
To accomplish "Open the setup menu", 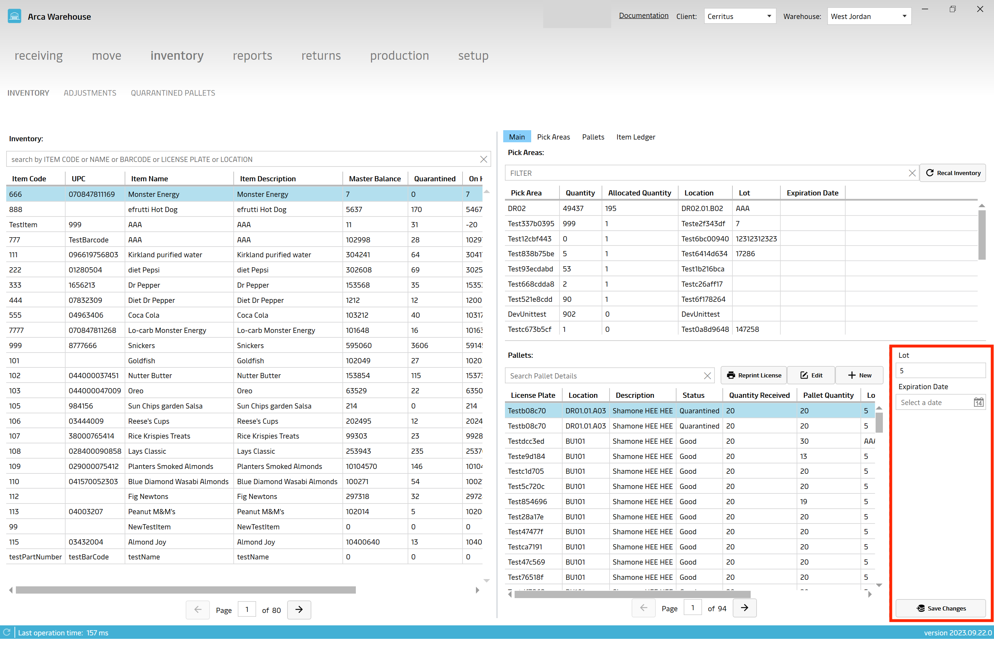I will coord(473,55).
